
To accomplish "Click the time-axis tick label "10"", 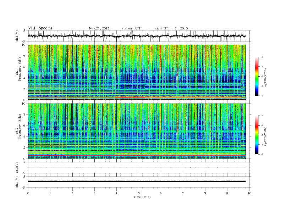I will [249, 193].
